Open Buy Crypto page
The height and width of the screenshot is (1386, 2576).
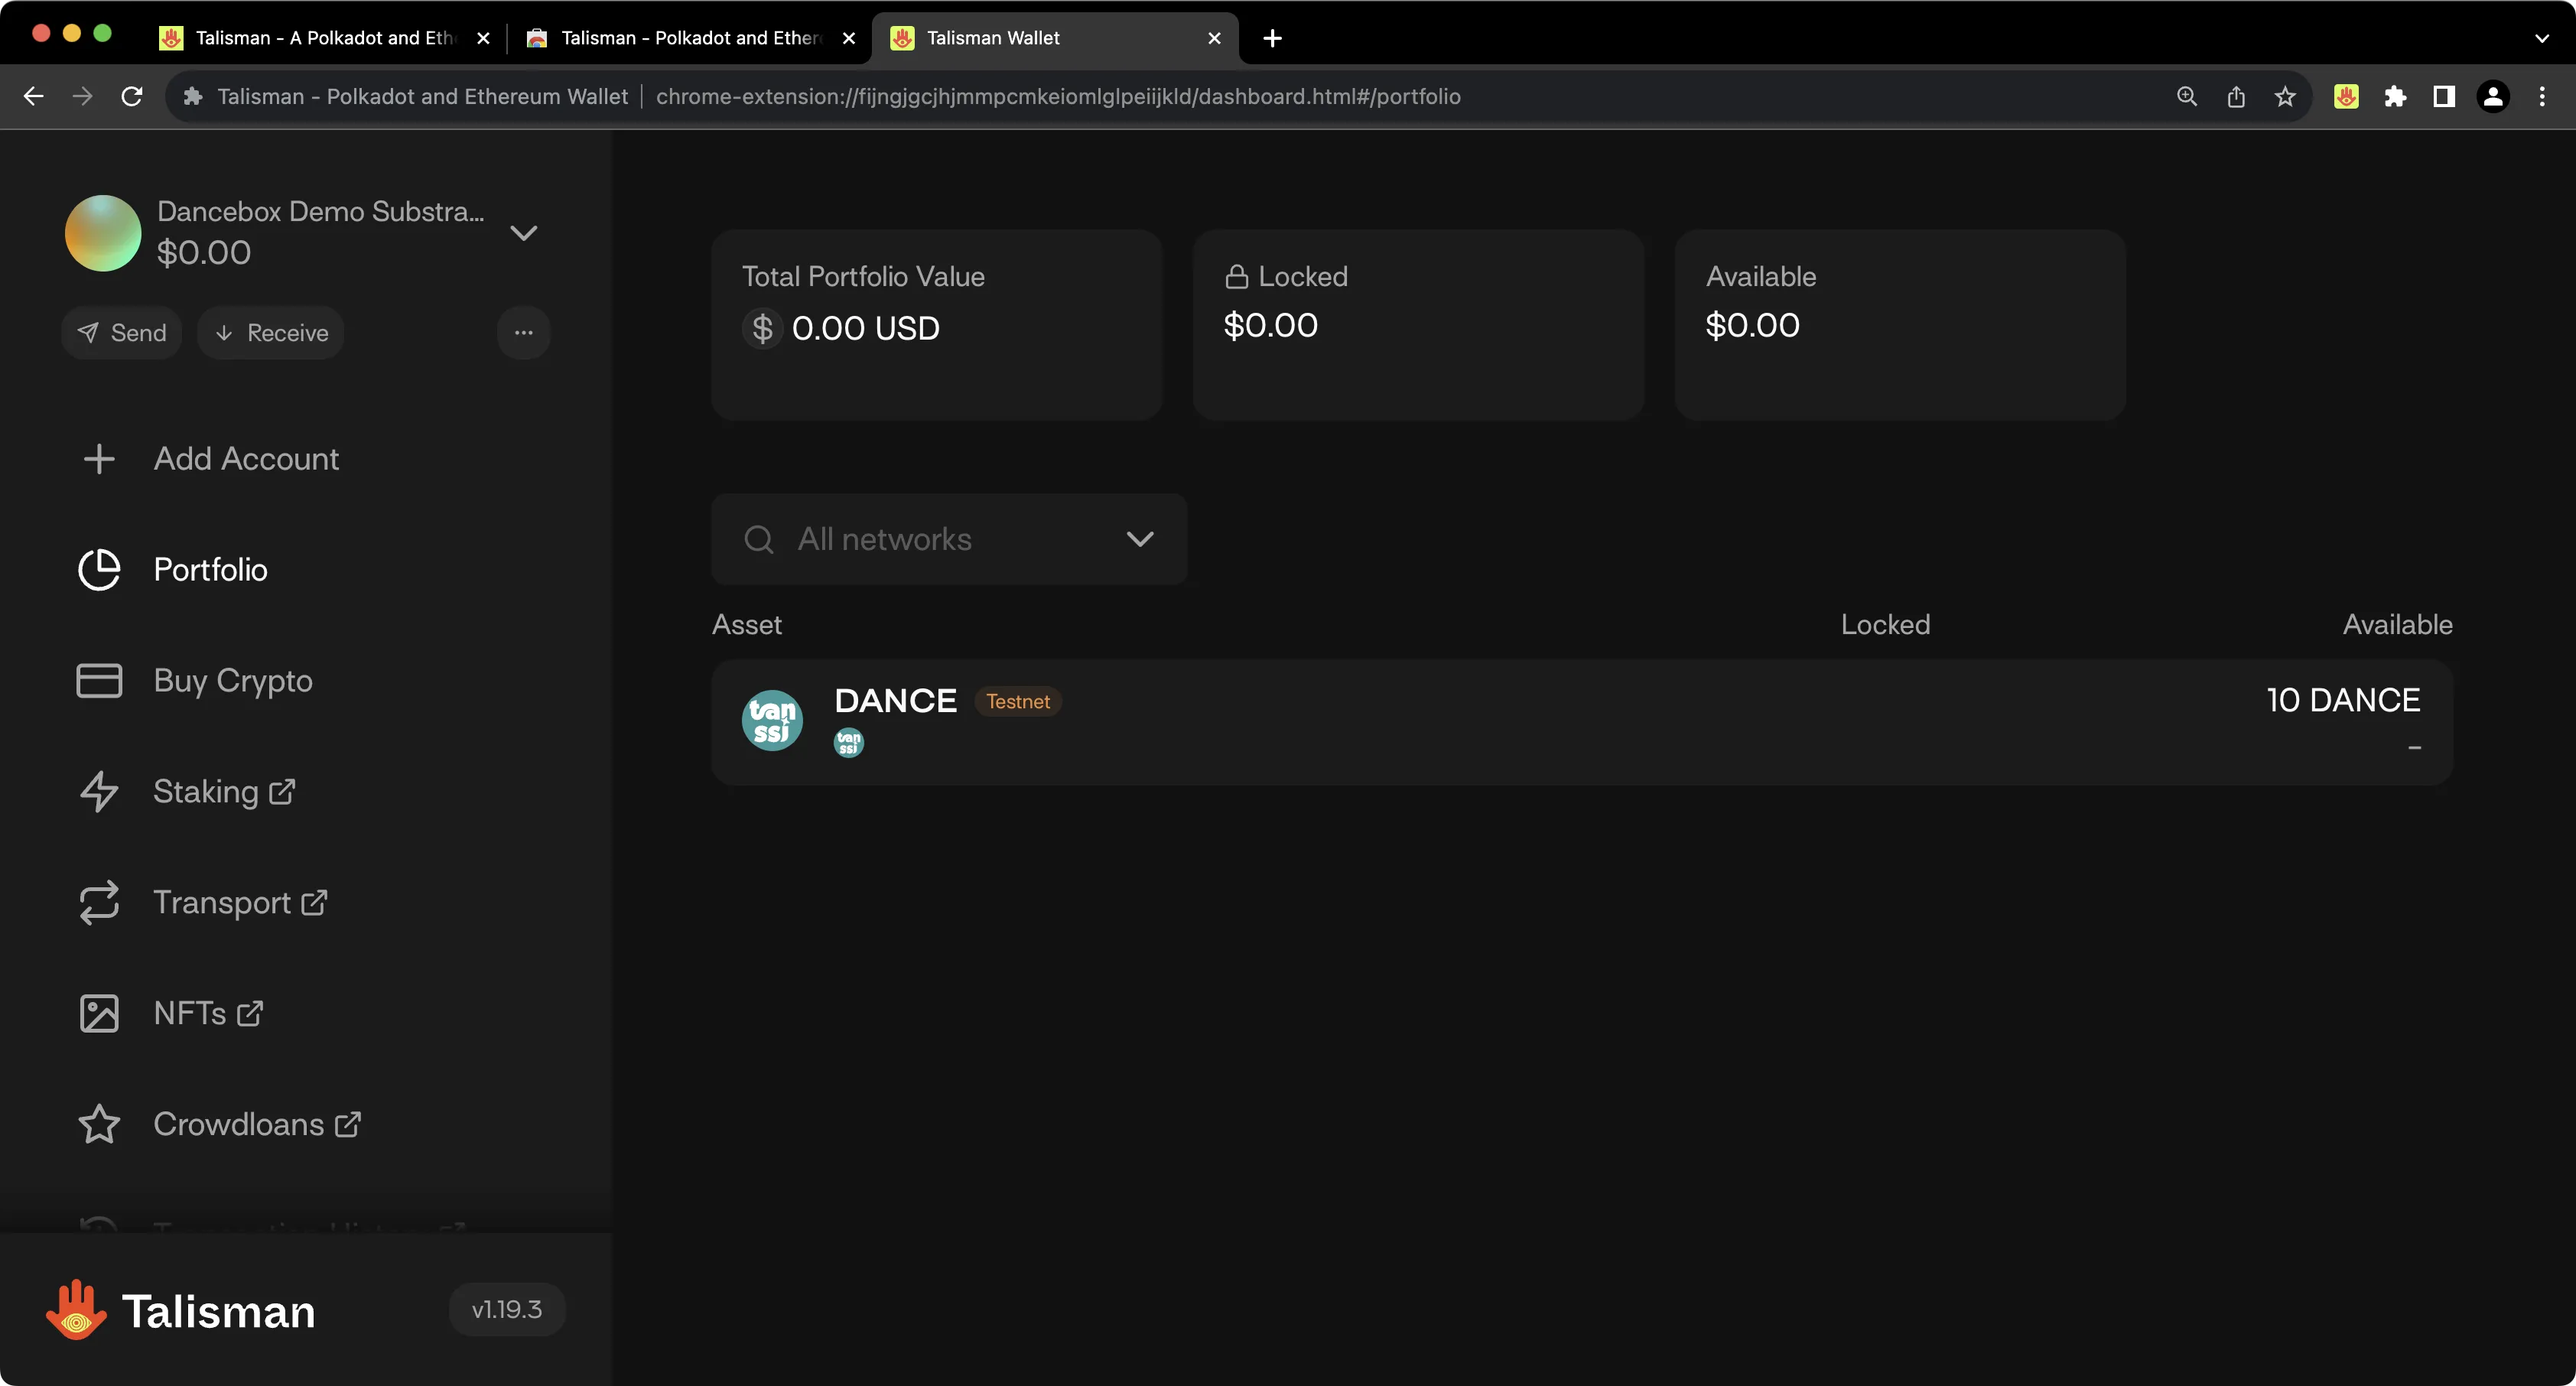point(233,681)
